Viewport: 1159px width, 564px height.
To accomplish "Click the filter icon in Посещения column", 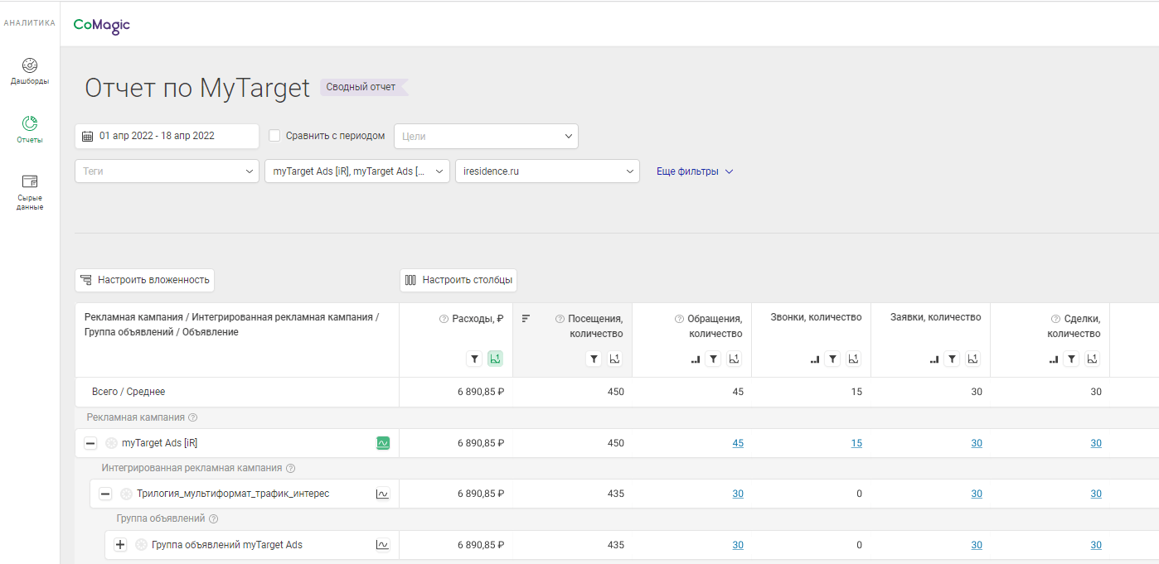I will (594, 359).
